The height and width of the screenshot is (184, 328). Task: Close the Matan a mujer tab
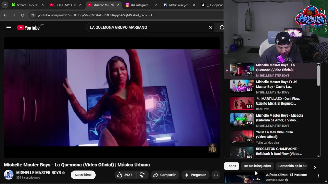(x=194, y=5)
